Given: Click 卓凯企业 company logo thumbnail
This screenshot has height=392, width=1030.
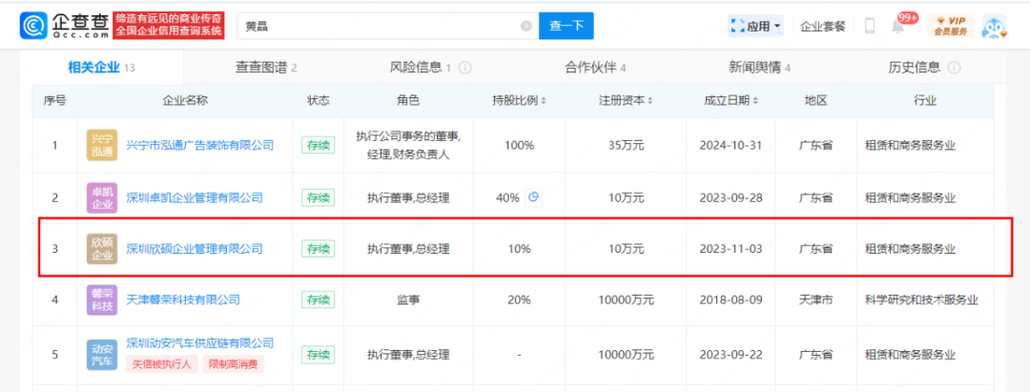Looking at the screenshot, I should click(102, 197).
